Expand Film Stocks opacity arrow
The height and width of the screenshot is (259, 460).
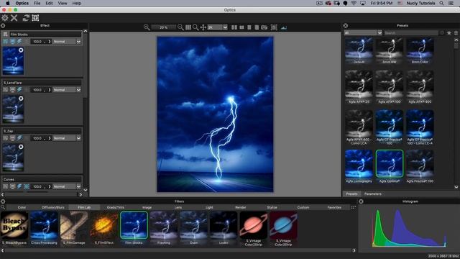point(50,42)
